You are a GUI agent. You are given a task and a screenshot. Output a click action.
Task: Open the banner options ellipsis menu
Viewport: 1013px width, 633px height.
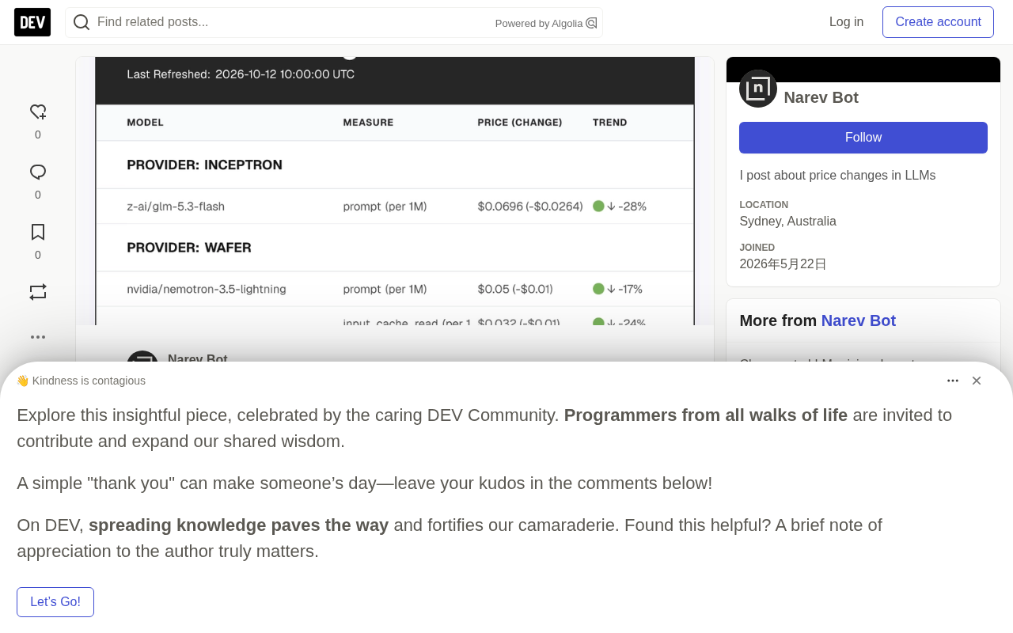point(953,381)
